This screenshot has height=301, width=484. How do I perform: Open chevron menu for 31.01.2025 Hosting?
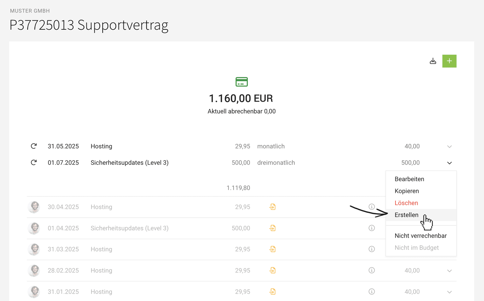pyautogui.click(x=449, y=292)
